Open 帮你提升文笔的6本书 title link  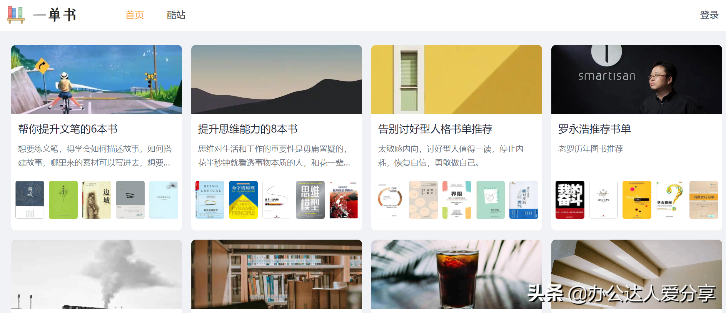point(68,129)
